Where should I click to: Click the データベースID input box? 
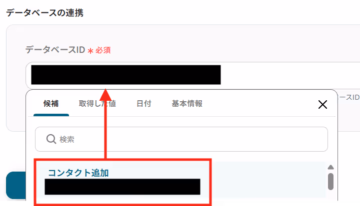click(x=193, y=75)
